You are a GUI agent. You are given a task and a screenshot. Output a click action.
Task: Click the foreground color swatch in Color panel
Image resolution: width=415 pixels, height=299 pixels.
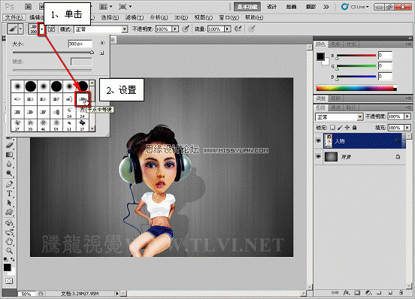pyautogui.click(x=320, y=56)
